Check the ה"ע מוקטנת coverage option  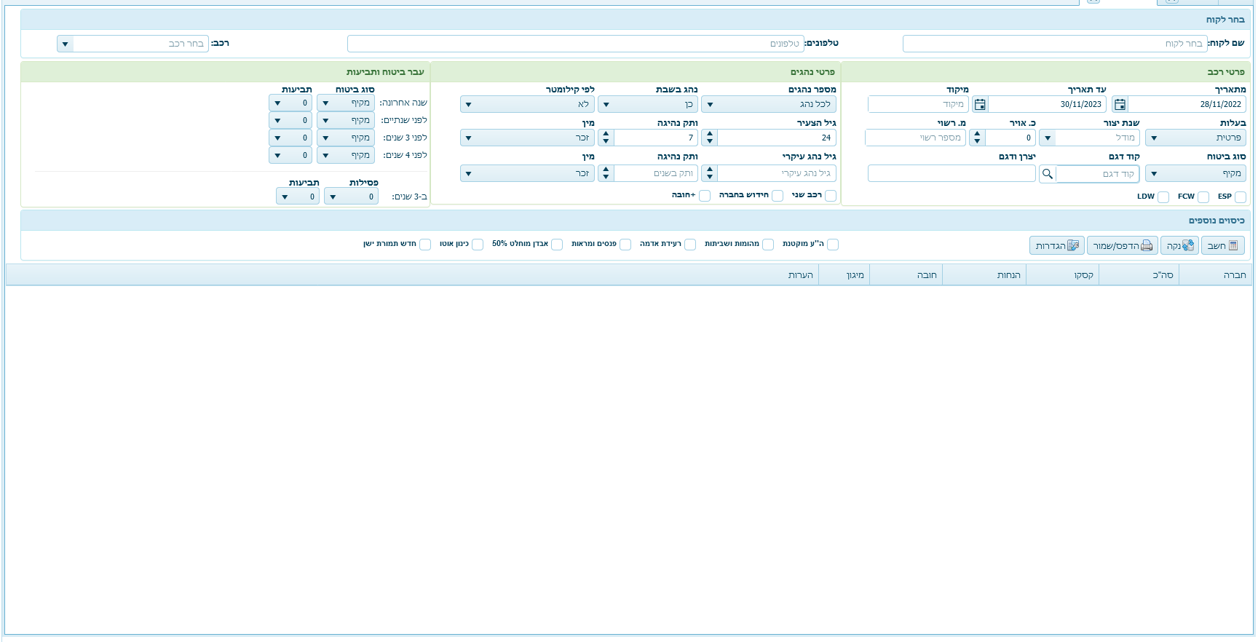click(833, 245)
